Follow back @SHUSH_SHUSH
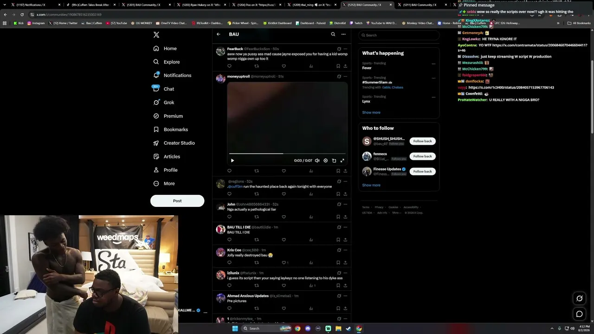Image resolution: width=594 pixels, height=334 pixels. click(x=422, y=141)
